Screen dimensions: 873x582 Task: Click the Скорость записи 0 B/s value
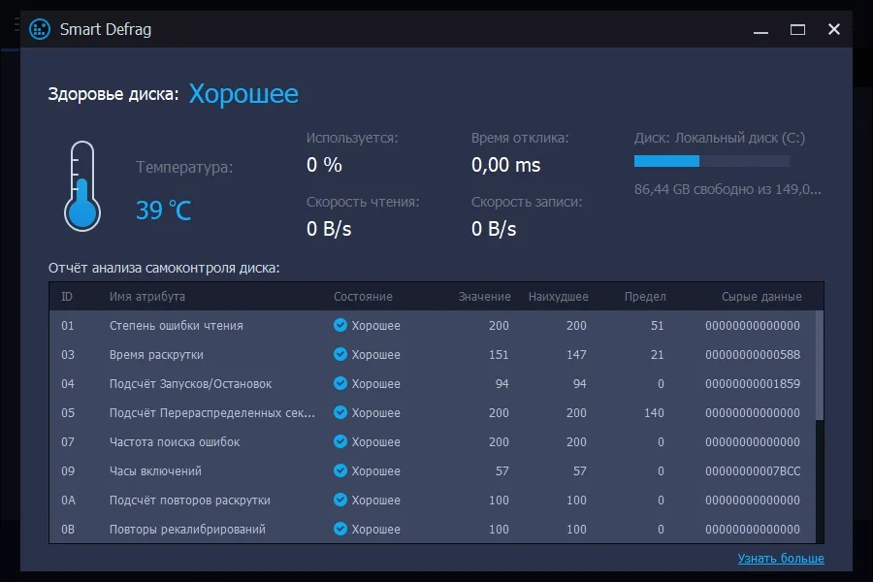pyautogui.click(x=494, y=229)
